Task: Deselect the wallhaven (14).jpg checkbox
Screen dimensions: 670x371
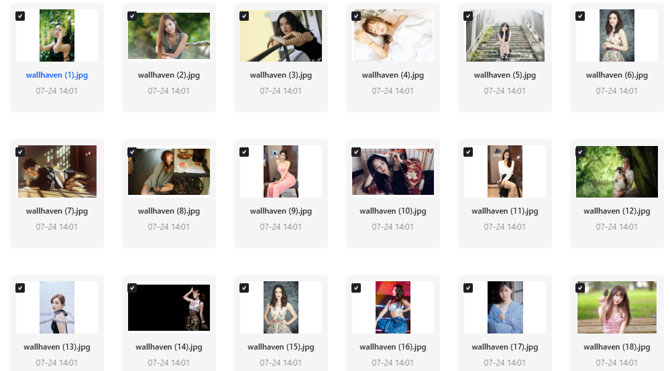Action: point(132,288)
